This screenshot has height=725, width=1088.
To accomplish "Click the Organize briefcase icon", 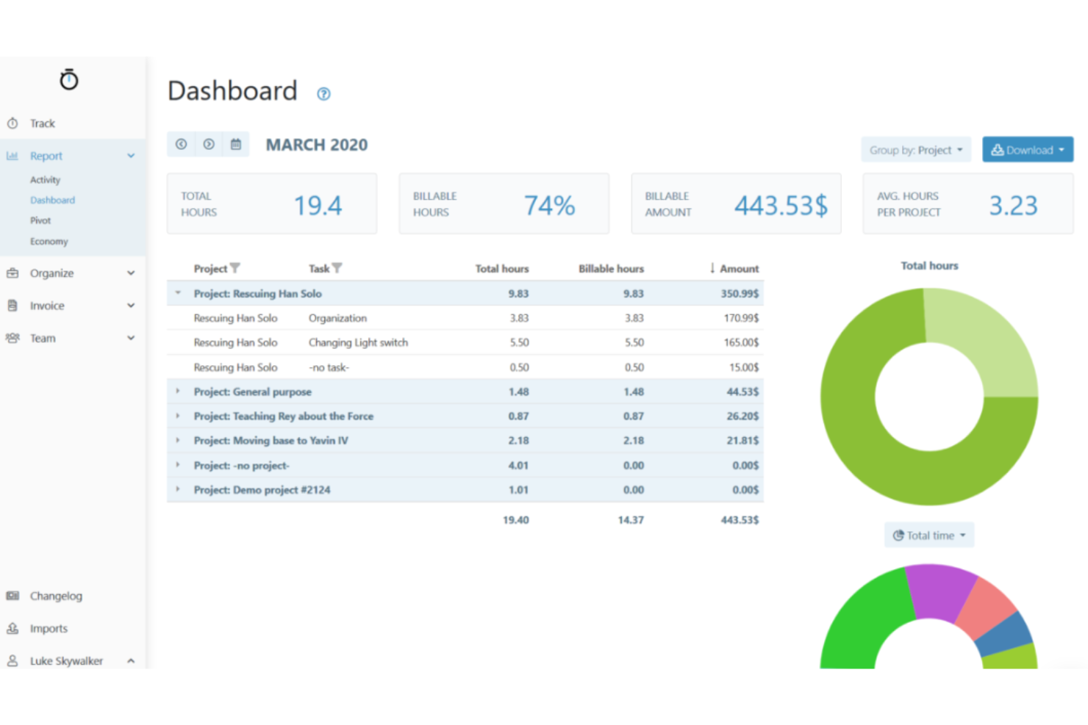I will click(x=12, y=273).
